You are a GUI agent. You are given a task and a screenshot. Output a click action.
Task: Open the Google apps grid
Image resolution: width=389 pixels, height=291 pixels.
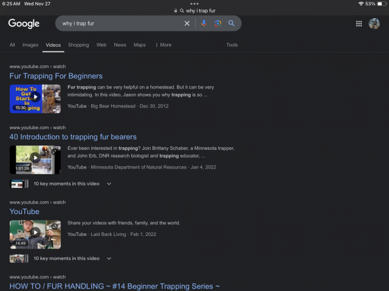pyautogui.click(x=359, y=24)
